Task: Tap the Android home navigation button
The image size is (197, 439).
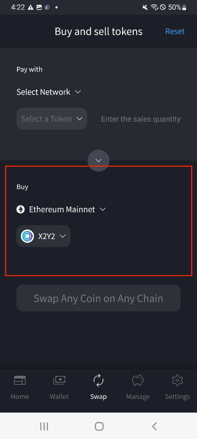Action: 99,426
